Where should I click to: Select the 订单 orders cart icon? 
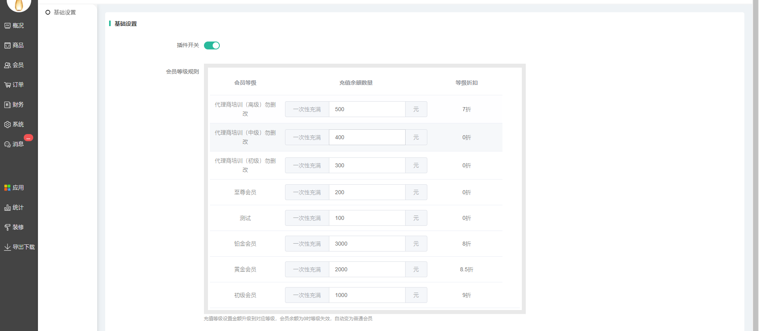pyautogui.click(x=8, y=85)
